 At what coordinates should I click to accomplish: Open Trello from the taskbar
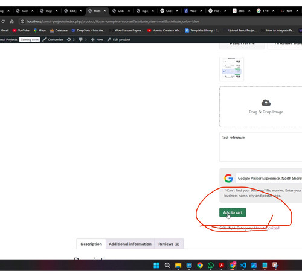[189, 265]
